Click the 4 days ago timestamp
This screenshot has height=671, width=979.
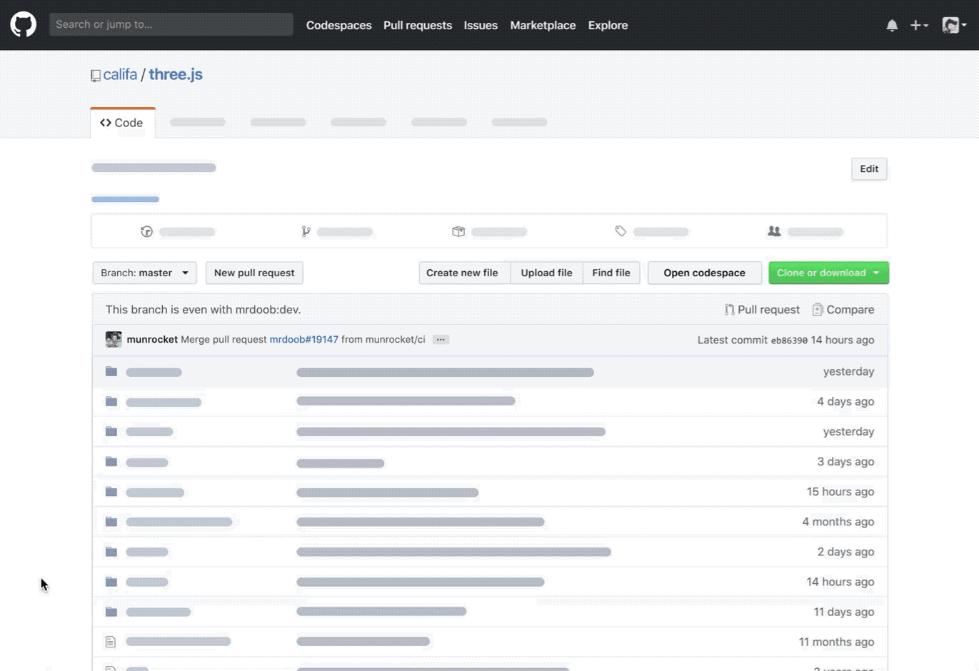click(845, 402)
